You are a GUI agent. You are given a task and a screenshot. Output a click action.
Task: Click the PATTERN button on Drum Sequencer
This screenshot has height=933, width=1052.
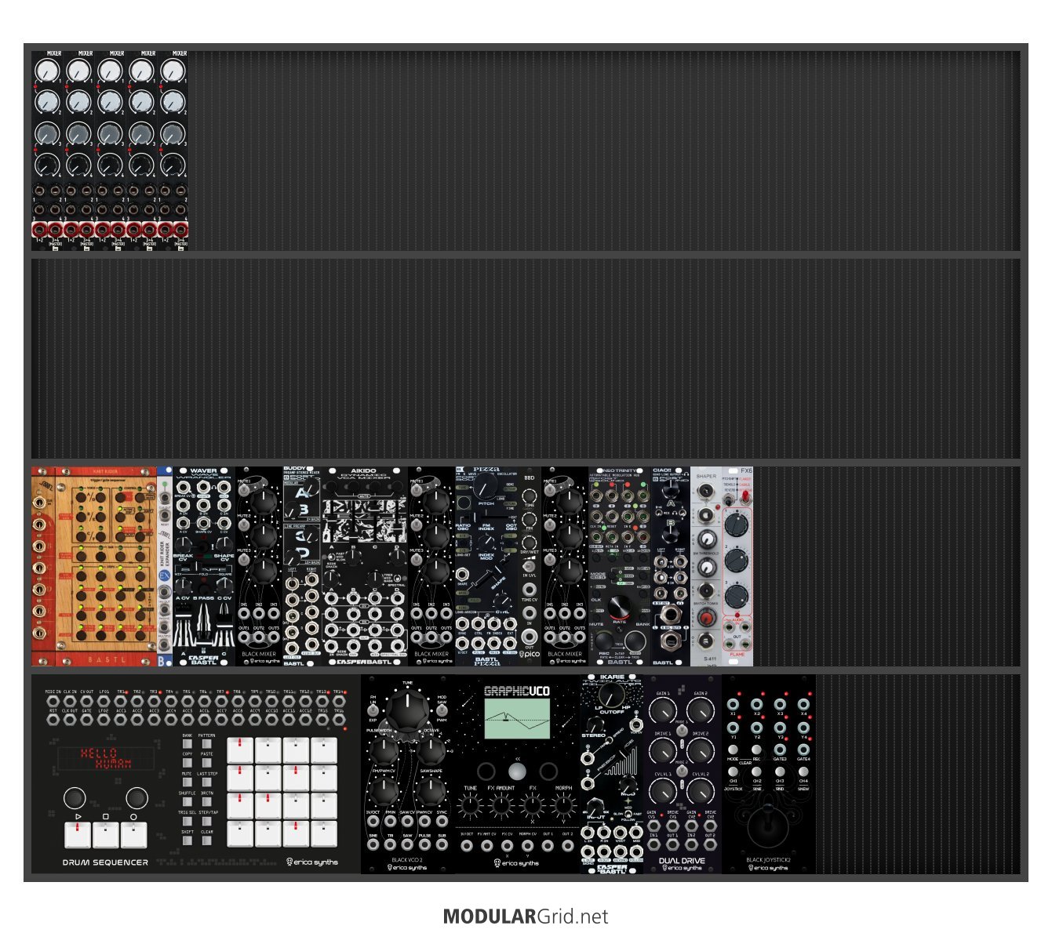click(x=207, y=743)
